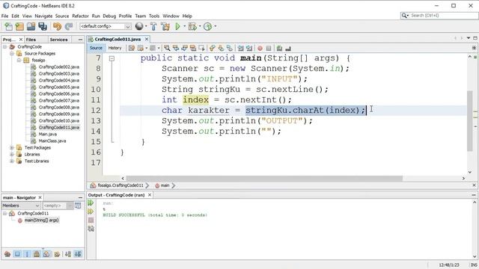Open the Debug Project dropdown arrow
This screenshot has height=269, width=479.
tap(200, 26)
